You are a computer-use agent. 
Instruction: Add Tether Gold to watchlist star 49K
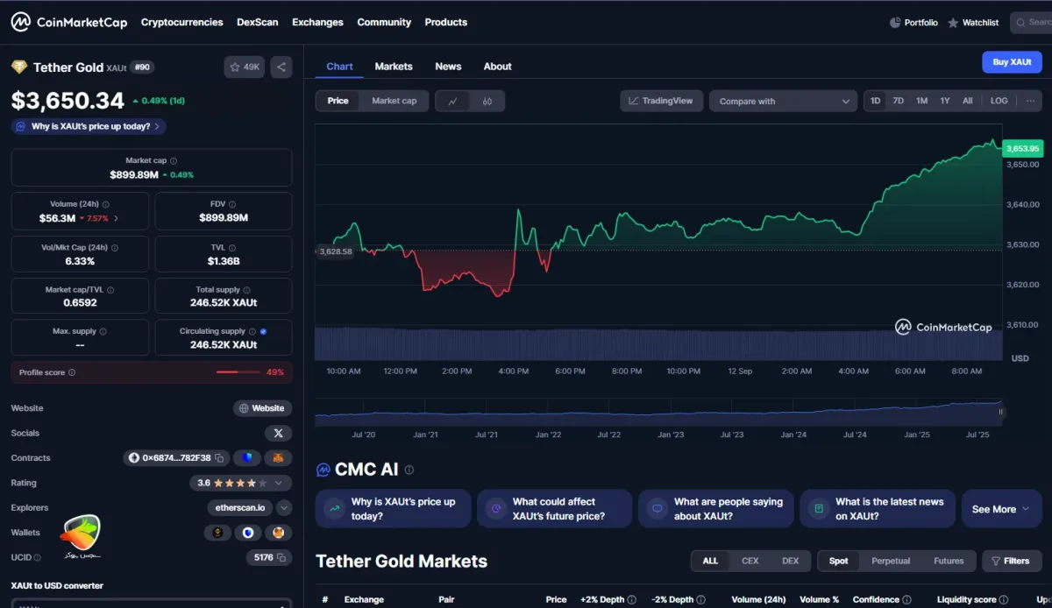[x=245, y=67]
